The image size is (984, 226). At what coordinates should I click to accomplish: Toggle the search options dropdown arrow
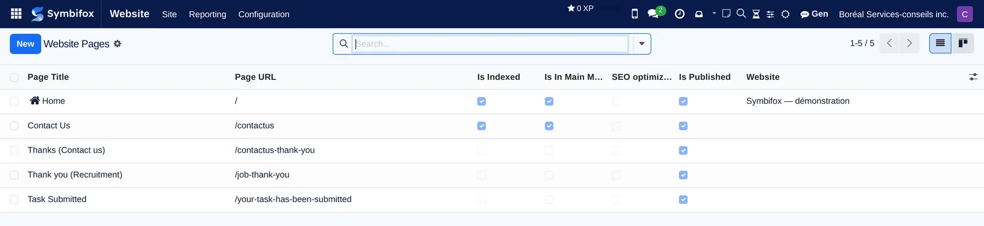click(641, 44)
